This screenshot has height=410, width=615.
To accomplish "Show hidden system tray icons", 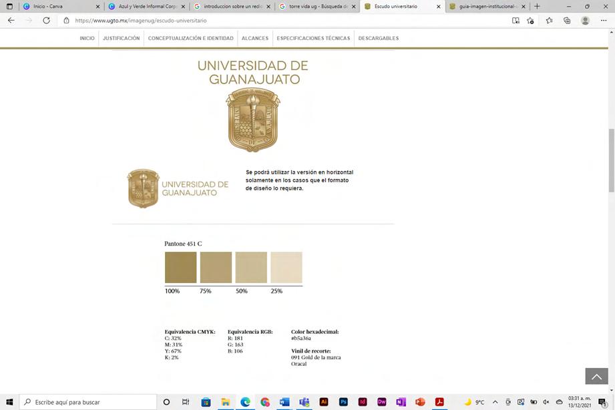I will [x=495, y=402].
